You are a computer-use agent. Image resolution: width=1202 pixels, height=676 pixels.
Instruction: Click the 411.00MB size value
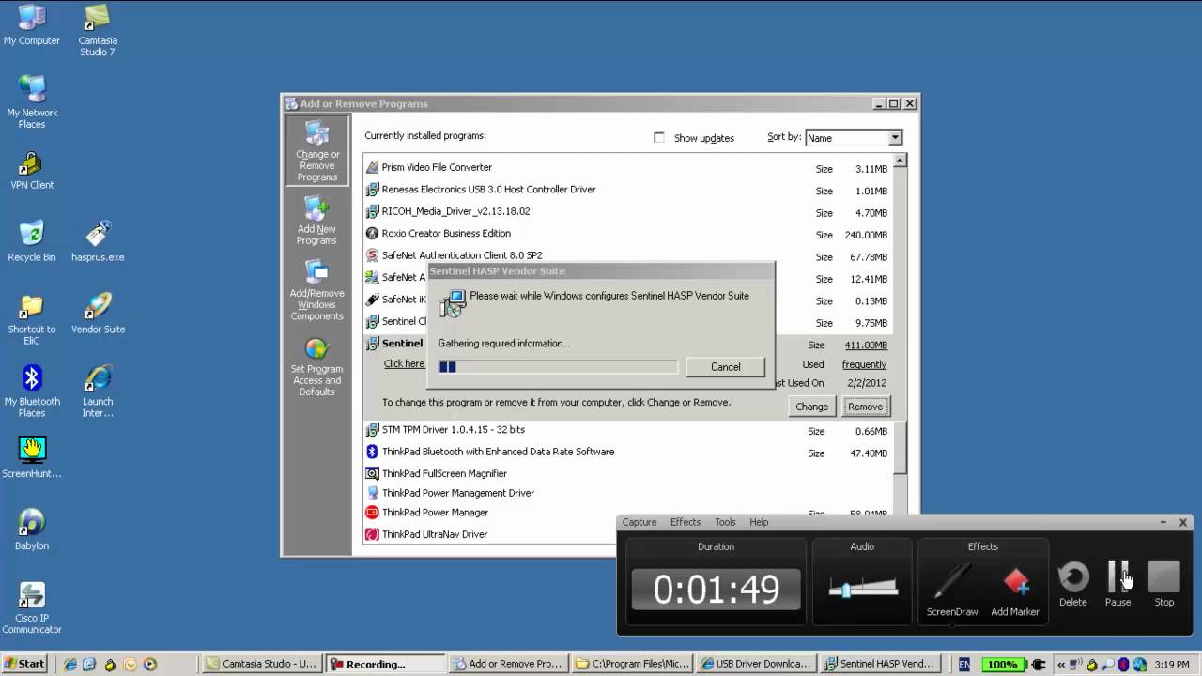coord(866,346)
